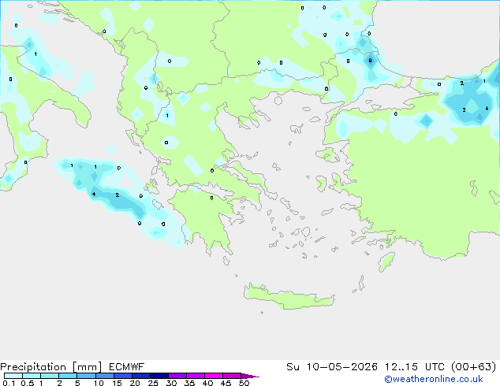Click the 15 mm blue legend swatch
Viewport: 500px width, 386px height.
[123, 376]
